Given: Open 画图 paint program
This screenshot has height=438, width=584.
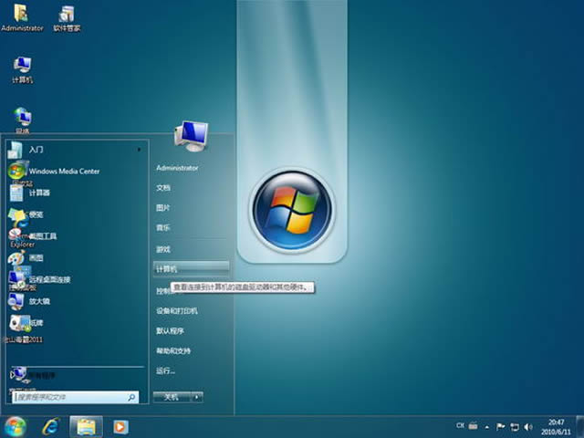Looking at the screenshot, I should point(77,257).
